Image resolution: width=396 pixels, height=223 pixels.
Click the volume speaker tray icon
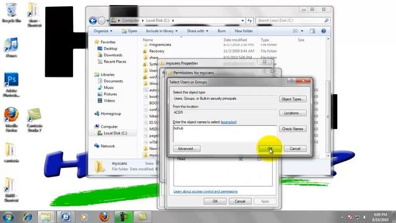click(364, 217)
